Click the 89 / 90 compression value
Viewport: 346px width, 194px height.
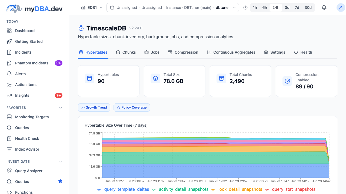pos(304,86)
